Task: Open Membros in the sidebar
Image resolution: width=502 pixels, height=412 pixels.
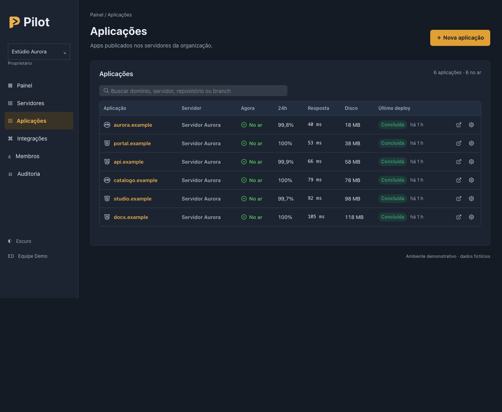Action: pyautogui.click(x=39, y=156)
